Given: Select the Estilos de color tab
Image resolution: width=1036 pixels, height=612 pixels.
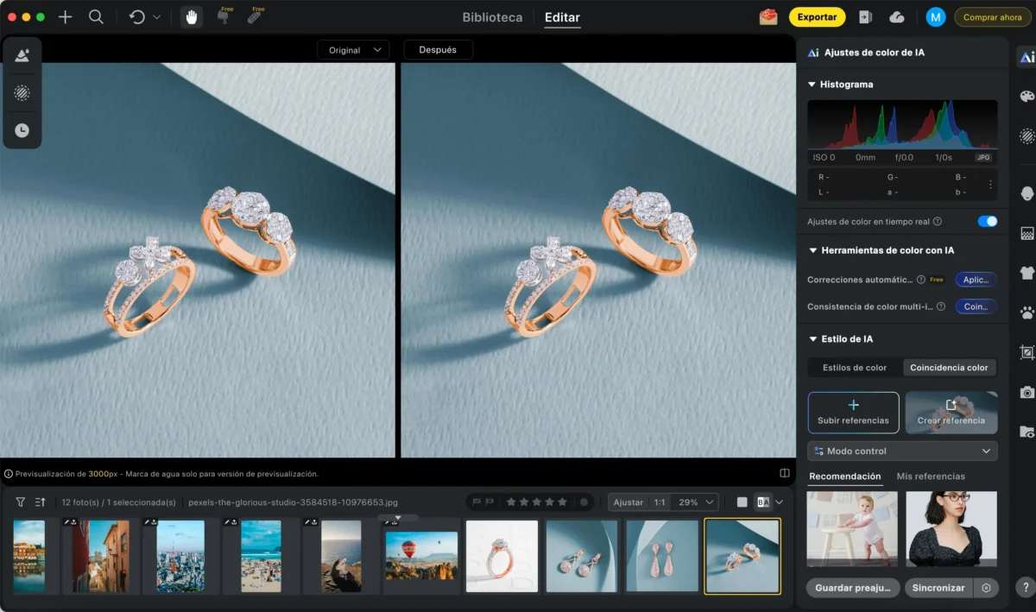Looking at the screenshot, I should tap(855, 368).
